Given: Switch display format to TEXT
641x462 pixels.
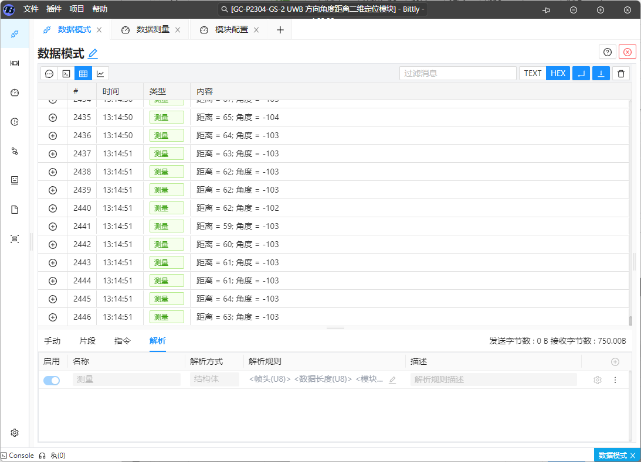Looking at the screenshot, I should [x=533, y=73].
